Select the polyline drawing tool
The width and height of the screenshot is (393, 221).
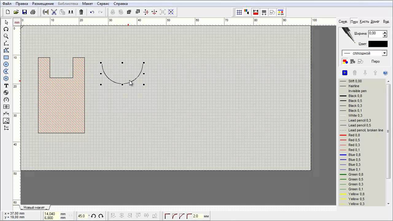tap(6, 43)
